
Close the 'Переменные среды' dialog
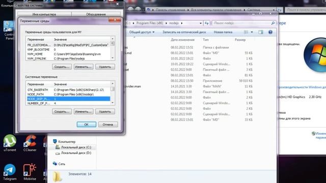[115, 20]
